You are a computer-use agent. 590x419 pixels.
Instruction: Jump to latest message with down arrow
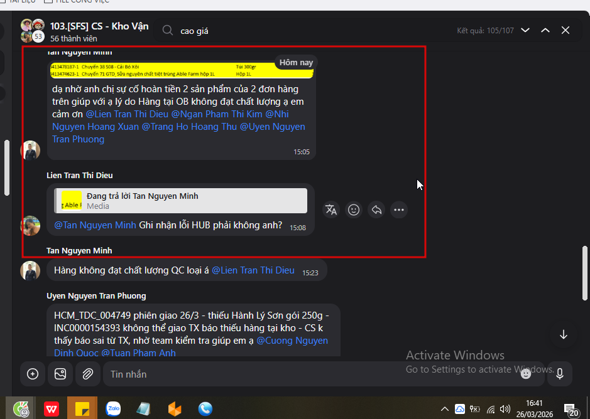(563, 334)
